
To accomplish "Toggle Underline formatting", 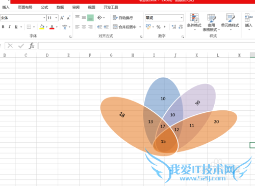I will tap(16, 27).
